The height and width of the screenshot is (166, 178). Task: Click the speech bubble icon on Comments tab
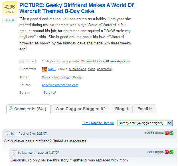[x=11, y=108]
